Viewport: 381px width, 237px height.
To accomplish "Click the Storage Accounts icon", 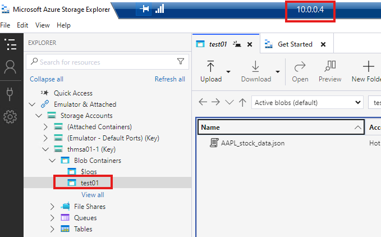I will [x=52, y=115].
